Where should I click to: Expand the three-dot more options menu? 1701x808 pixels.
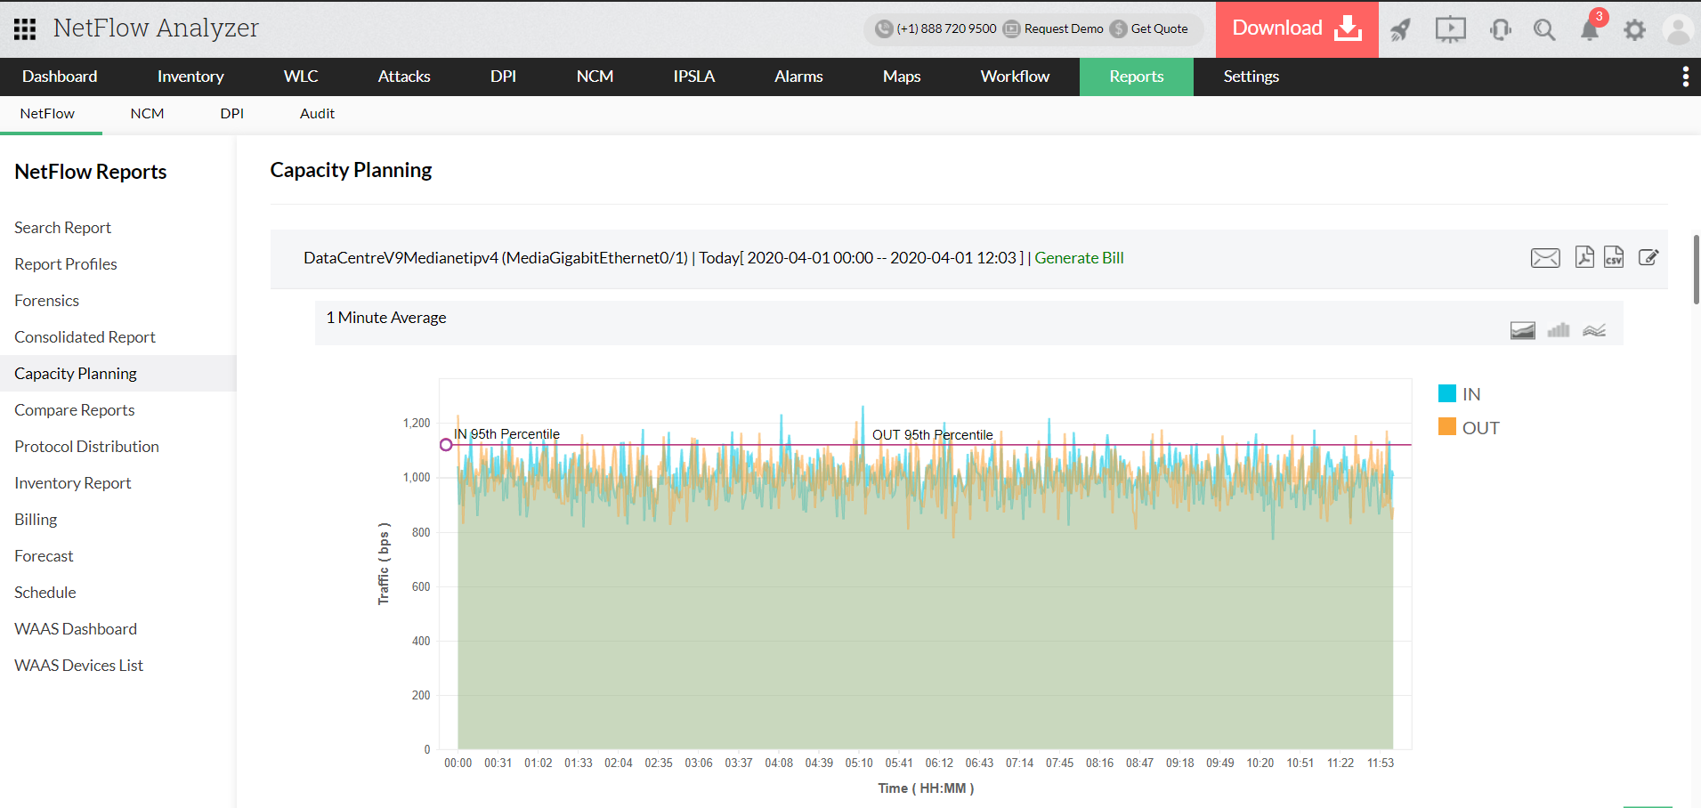tap(1685, 77)
